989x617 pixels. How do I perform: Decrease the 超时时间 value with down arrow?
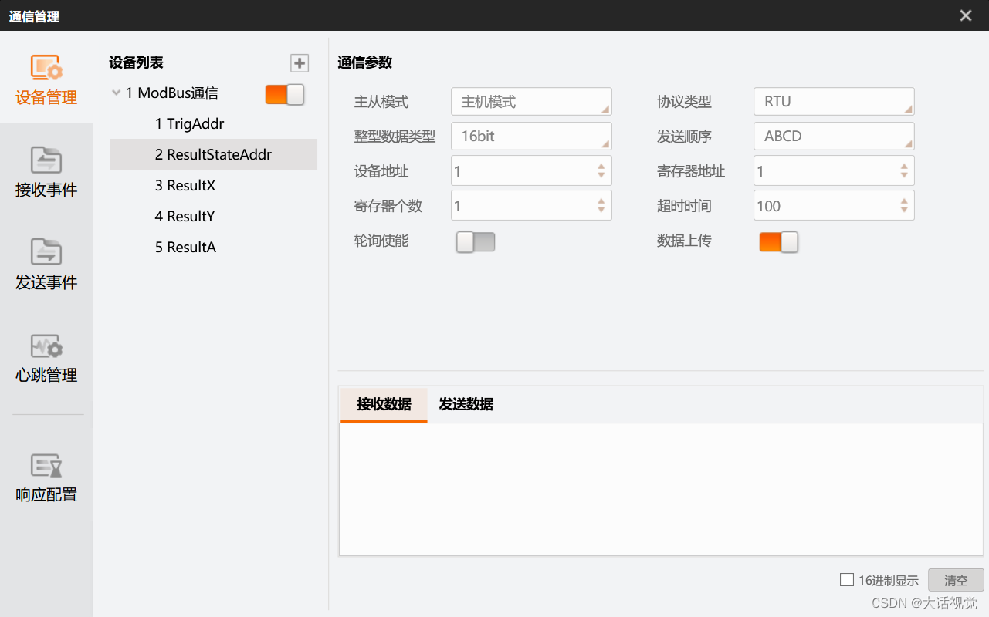[904, 211]
